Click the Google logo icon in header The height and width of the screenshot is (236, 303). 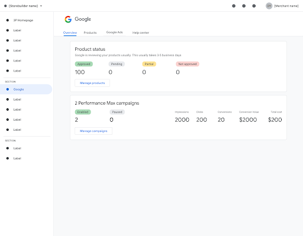[68, 20]
